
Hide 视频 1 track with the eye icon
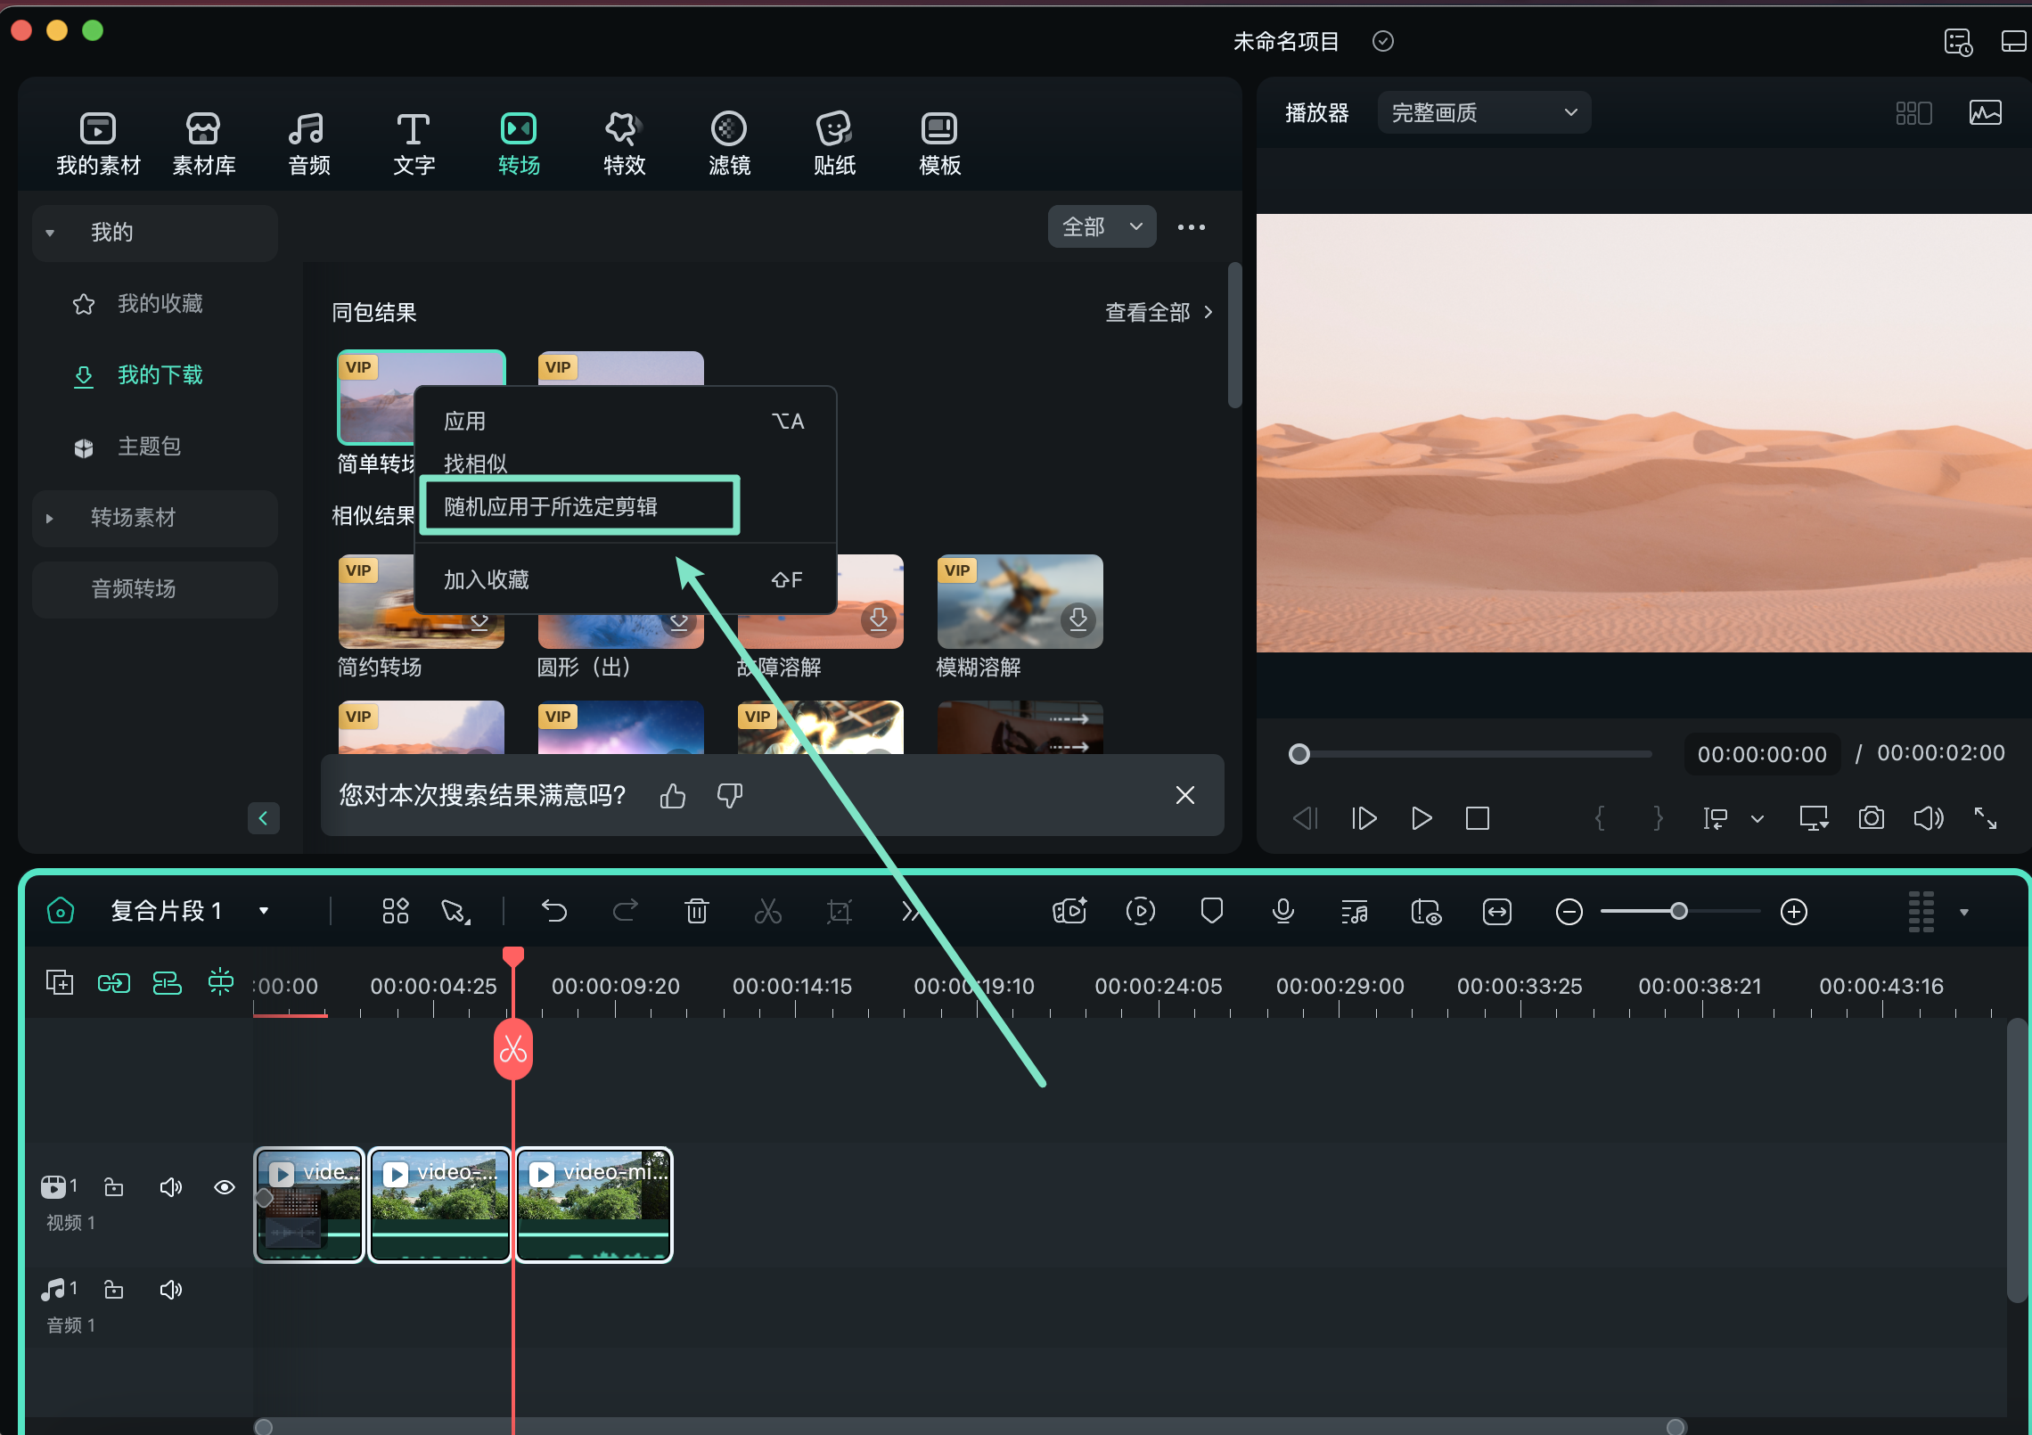[225, 1187]
